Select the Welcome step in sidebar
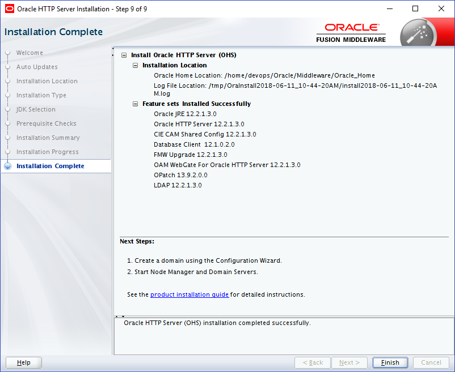This screenshot has height=372, width=455. pos(30,53)
